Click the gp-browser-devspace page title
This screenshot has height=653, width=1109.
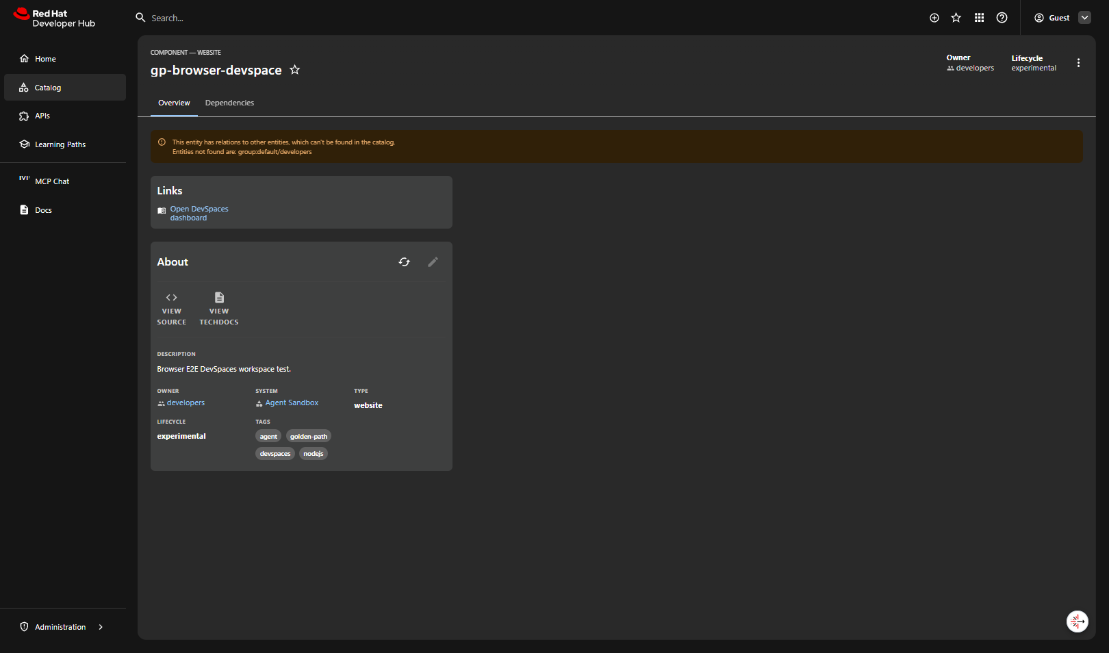click(x=216, y=71)
